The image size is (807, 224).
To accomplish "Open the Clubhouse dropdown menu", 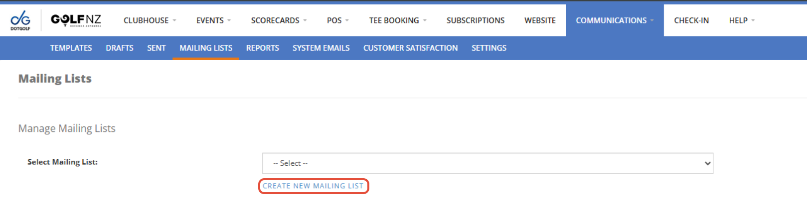I will 150,20.
